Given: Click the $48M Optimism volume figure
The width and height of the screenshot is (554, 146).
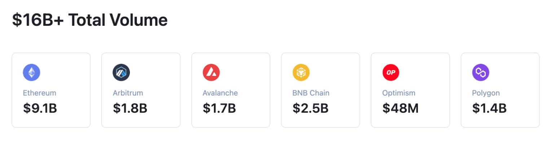Looking at the screenshot, I should coord(400,108).
